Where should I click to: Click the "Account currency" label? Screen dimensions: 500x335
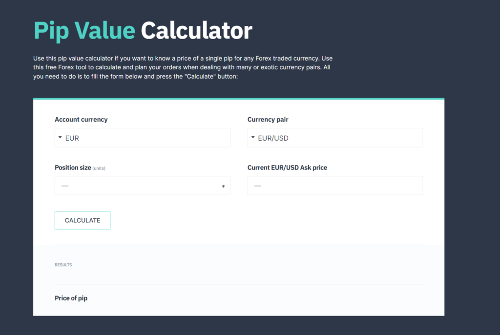[81, 120]
